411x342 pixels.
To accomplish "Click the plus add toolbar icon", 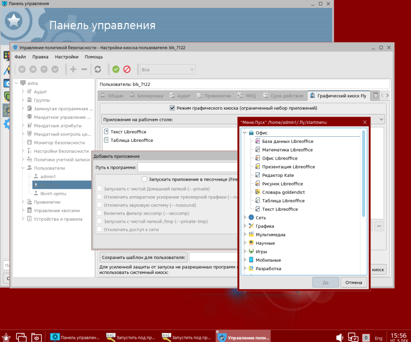I will click(x=73, y=69).
